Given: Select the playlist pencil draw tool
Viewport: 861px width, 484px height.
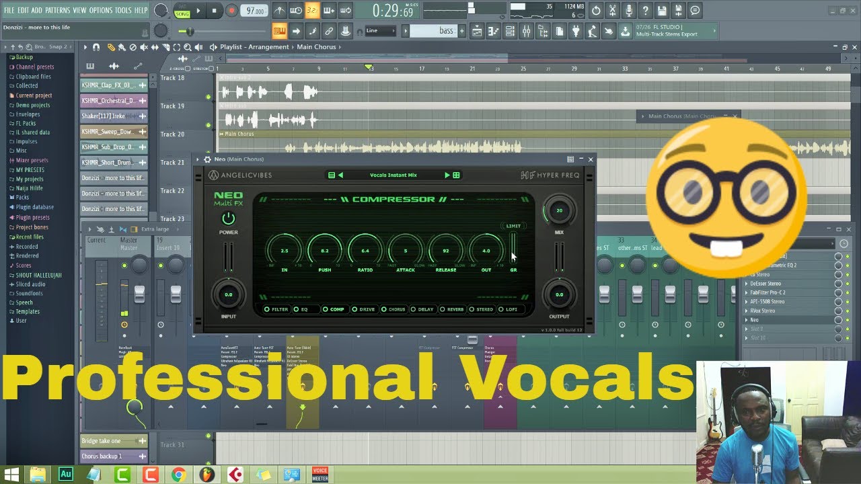Looking at the screenshot, I should click(112, 47).
